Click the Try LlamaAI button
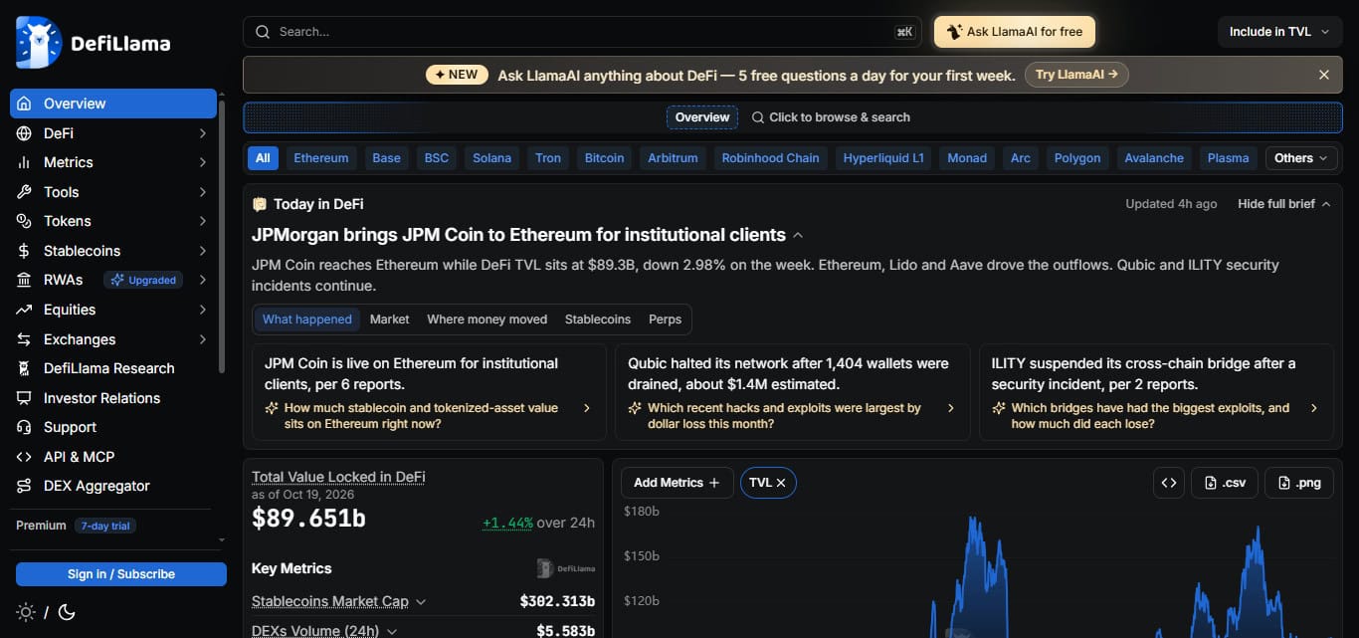Image resolution: width=1359 pixels, height=638 pixels. tap(1076, 75)
